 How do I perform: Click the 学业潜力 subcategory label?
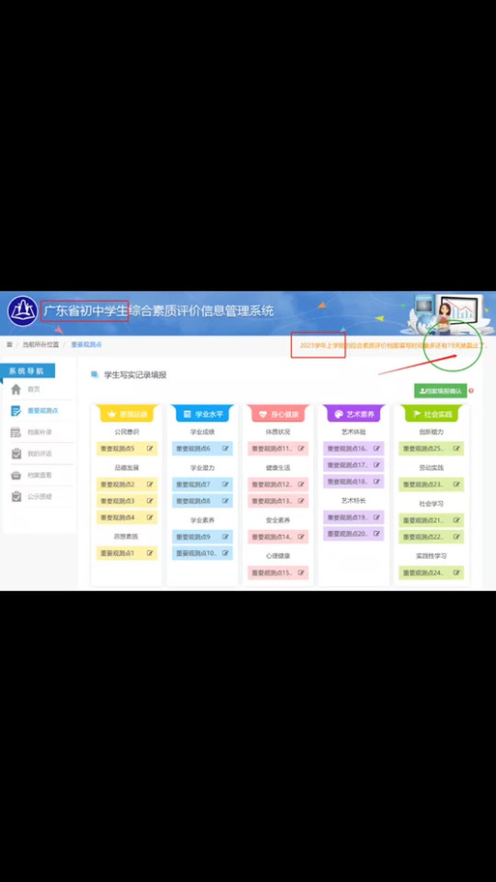[202, 467]
